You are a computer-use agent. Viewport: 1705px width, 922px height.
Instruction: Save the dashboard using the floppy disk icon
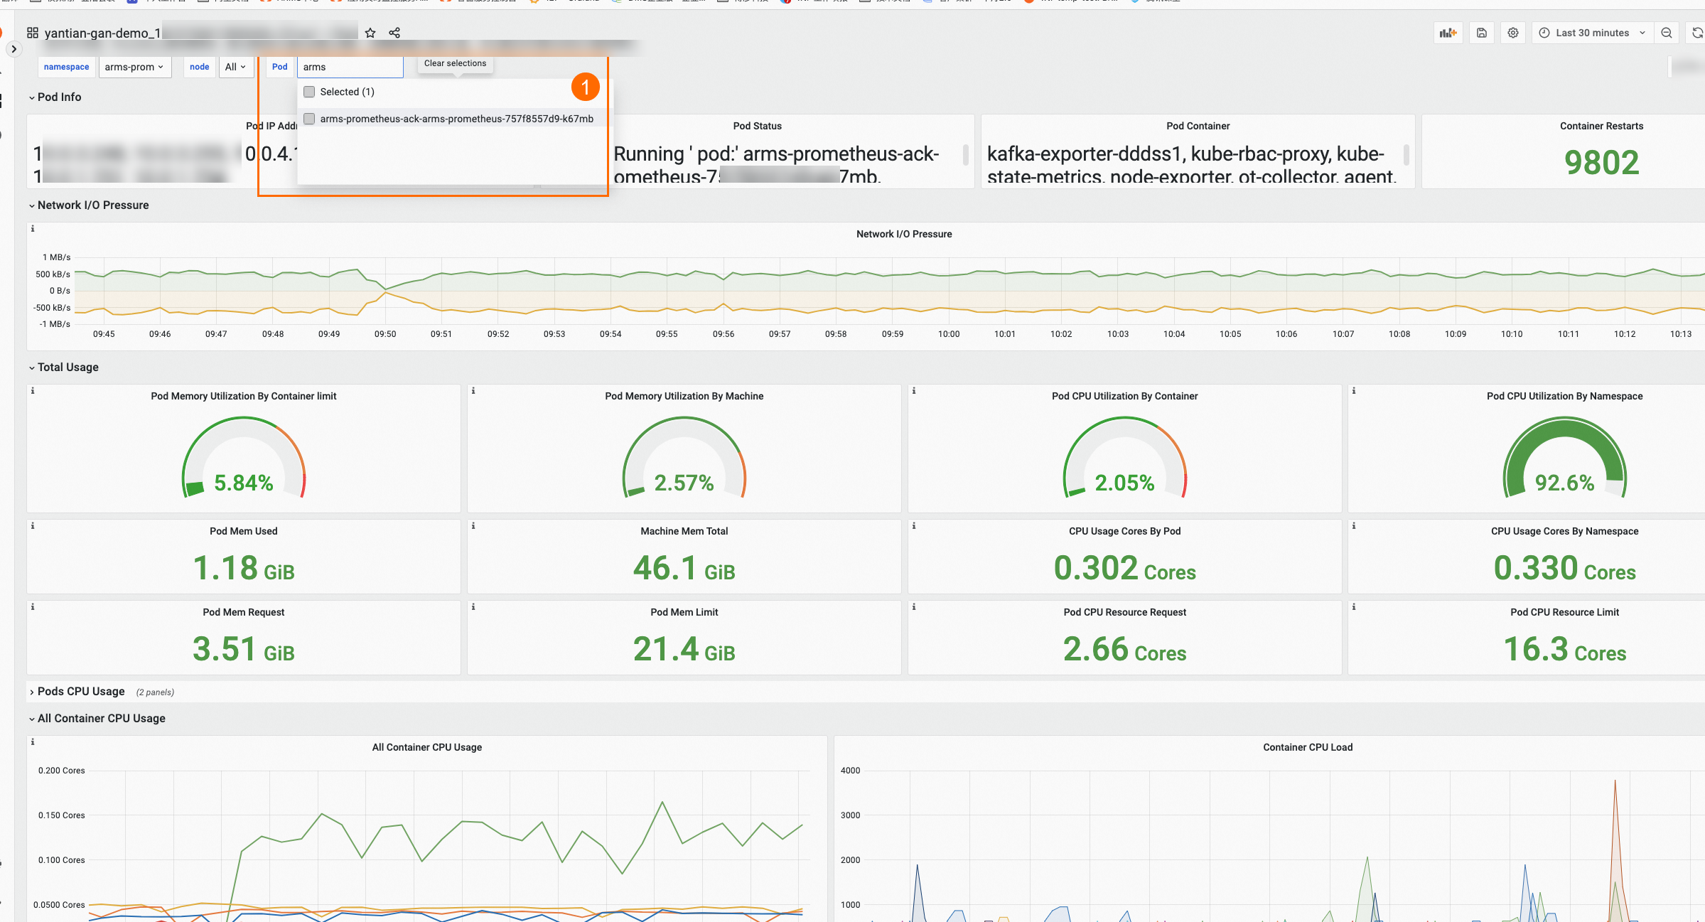tap(1482, 33)
